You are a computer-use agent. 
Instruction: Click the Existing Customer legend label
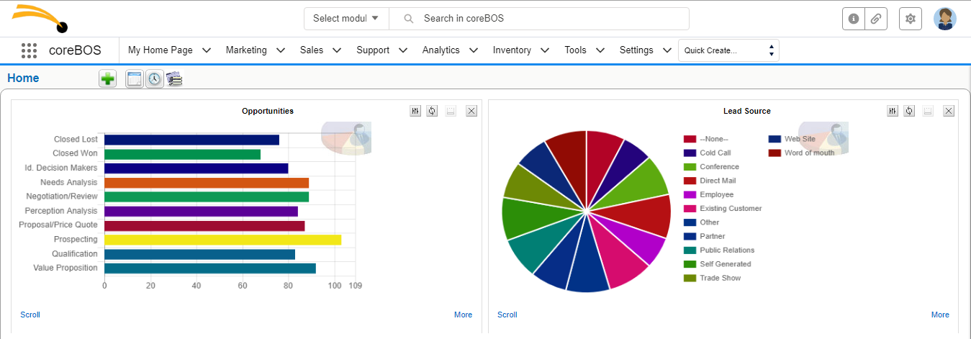coord(731,209)
